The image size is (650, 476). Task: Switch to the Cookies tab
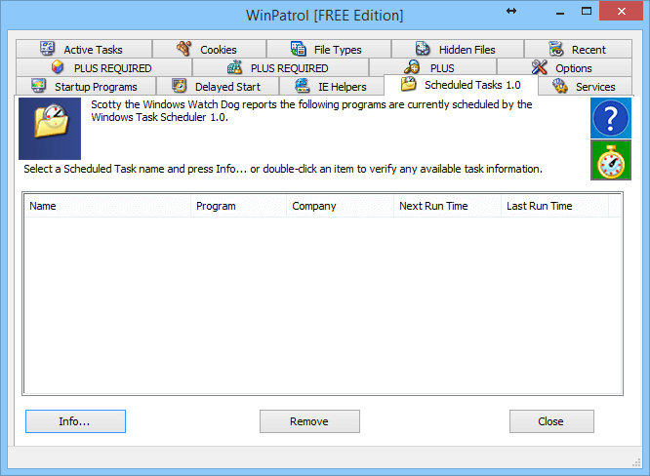click(209, 49)
